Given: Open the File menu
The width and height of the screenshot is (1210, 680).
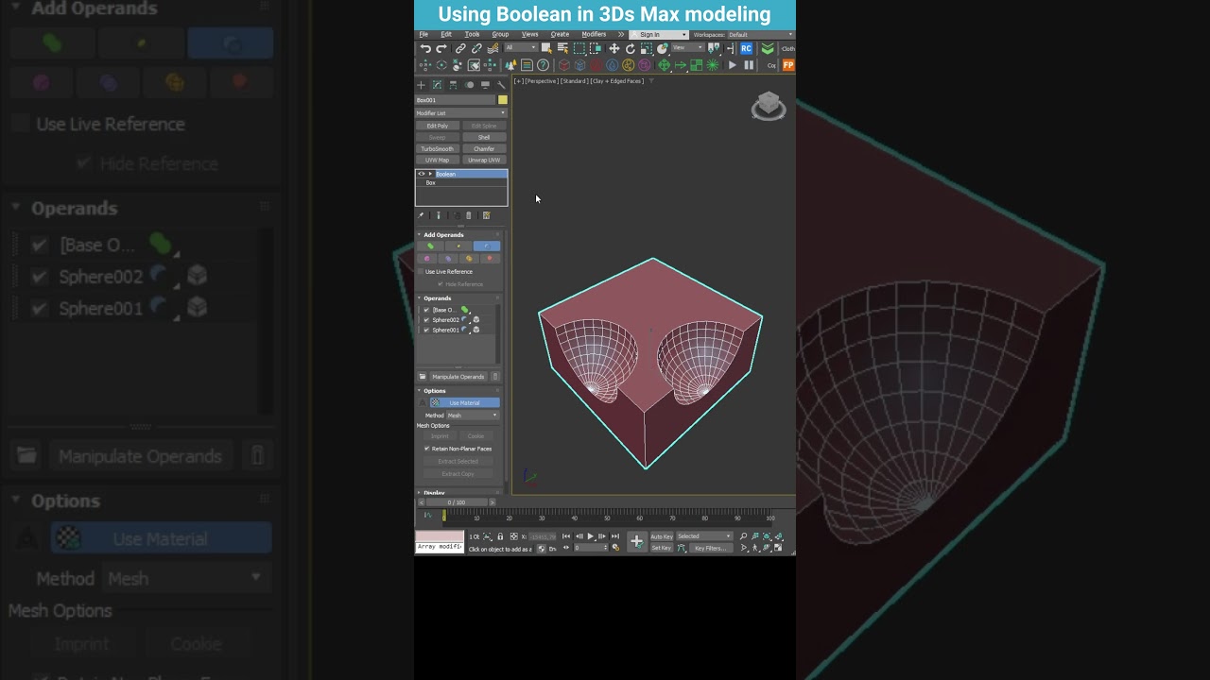Looking at the screenshot, I should coord(423,35).
